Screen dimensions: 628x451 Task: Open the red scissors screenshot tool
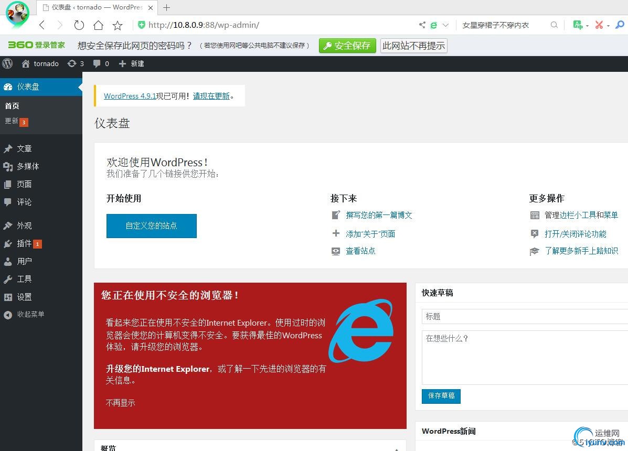click(x=599, y=25)
